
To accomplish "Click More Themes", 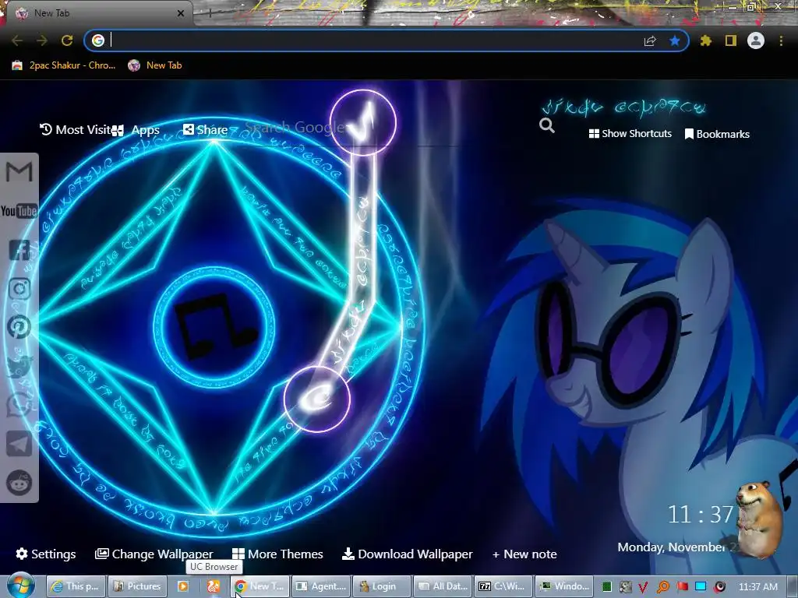I will (278, 554).
